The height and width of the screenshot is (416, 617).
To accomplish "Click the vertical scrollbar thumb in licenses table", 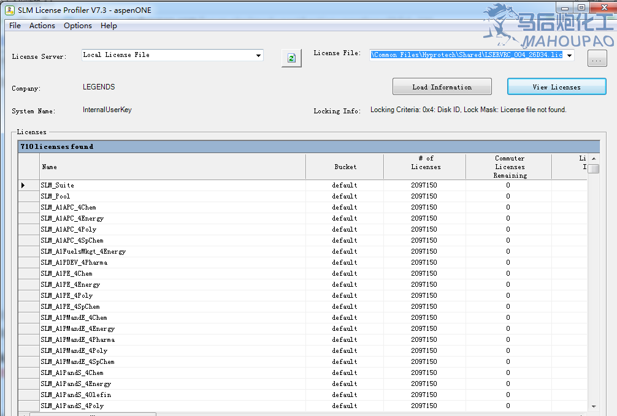I will coord(594,168).
